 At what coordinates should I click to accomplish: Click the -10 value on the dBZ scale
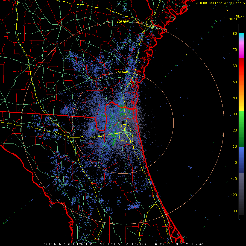[234, 179]
